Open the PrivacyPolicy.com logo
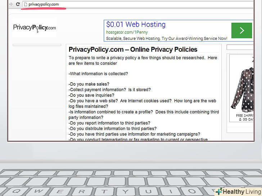 (35, 28)
